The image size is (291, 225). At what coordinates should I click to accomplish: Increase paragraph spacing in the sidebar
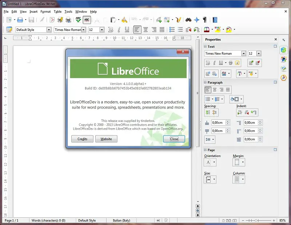tap(208, 112)
